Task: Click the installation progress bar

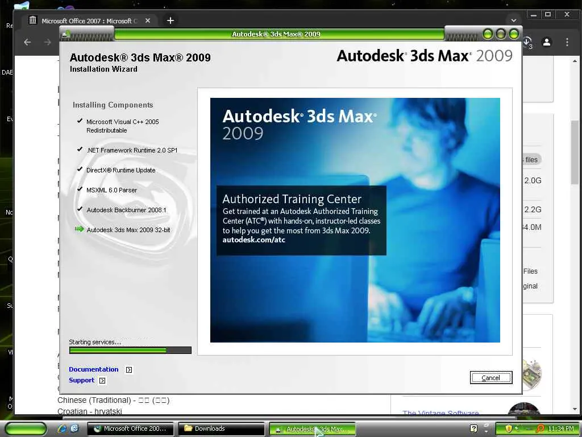Action: [130, 350]
